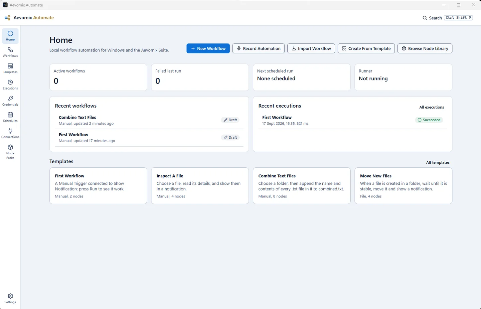Open First Workflow recent execution entry

[352, 120]
